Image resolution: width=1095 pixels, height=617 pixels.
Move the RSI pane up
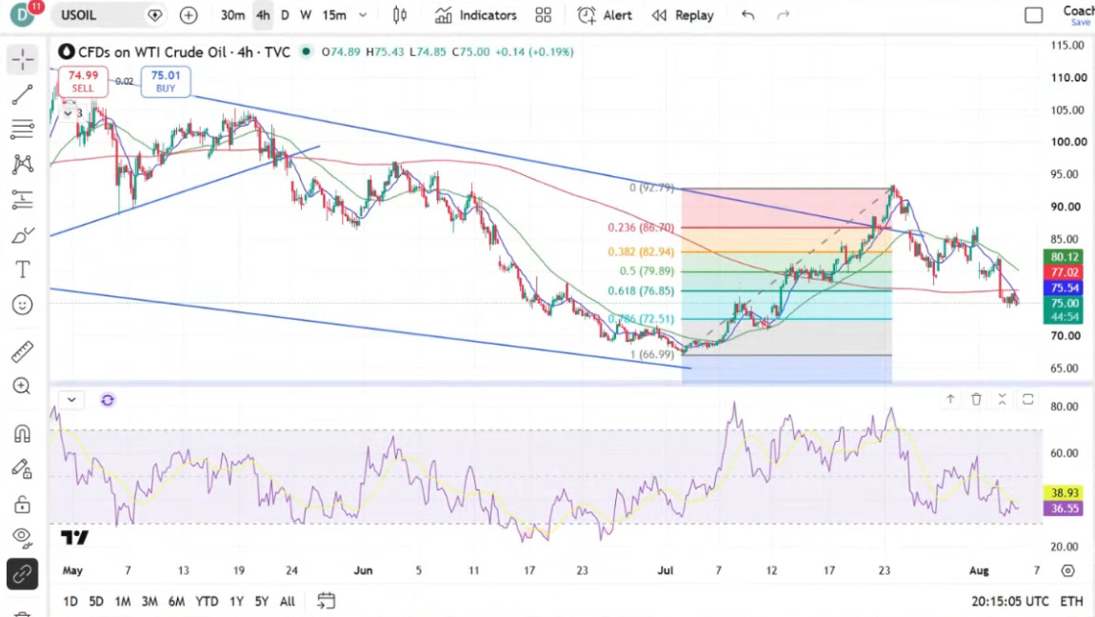(950, 399)
